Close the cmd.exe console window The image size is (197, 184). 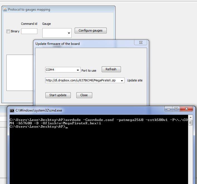(187, 109)
